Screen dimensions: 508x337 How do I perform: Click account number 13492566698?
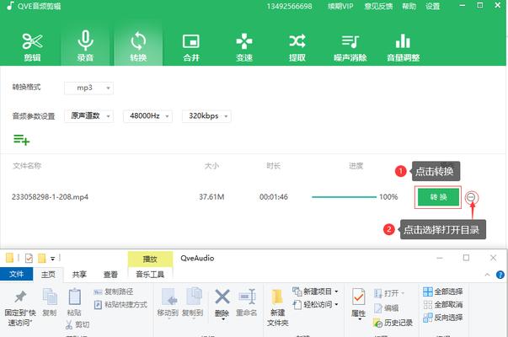click(x=289, y=6)
